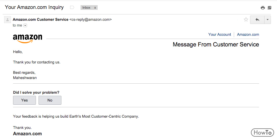
Task: Open the Amazon.com header link
Action: (x=248, y=34)
